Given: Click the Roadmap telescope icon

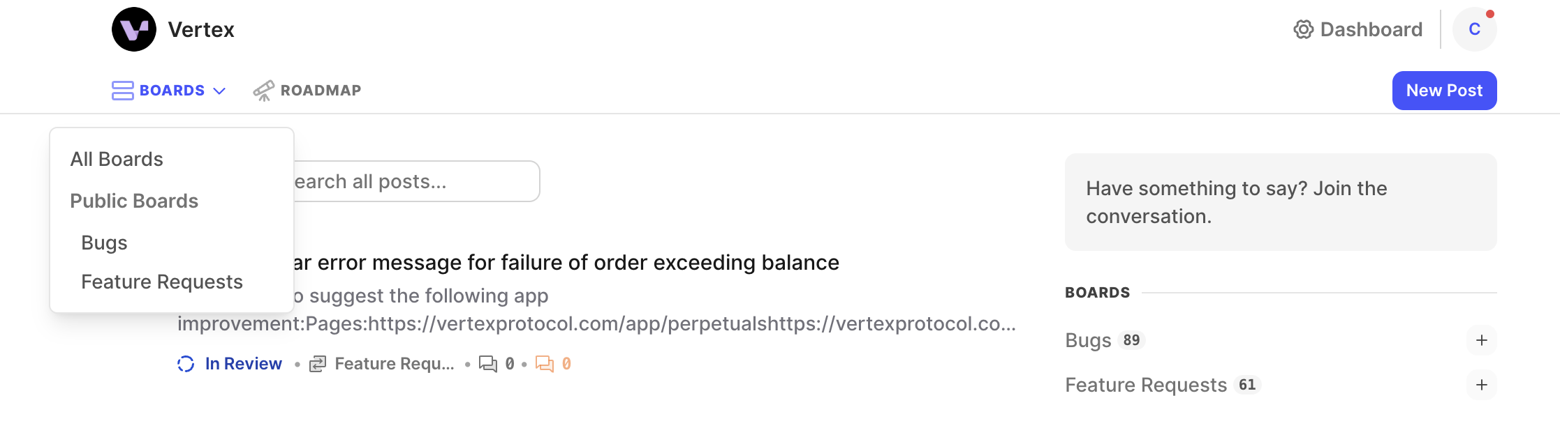Looking at the screenshot, I should tap(263, 91).
